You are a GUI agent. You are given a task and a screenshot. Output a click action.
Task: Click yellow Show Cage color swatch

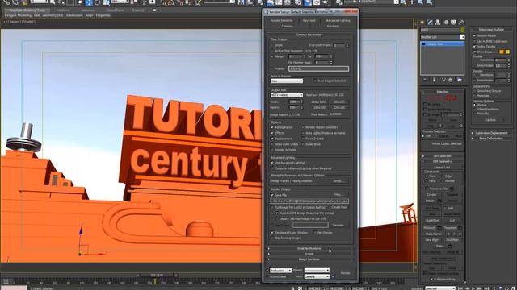[507, 52]
